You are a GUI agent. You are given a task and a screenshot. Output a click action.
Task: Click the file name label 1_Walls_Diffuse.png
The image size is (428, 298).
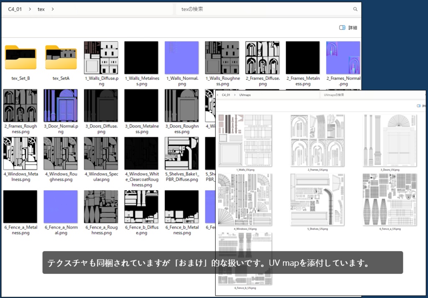tap(101, 81)
